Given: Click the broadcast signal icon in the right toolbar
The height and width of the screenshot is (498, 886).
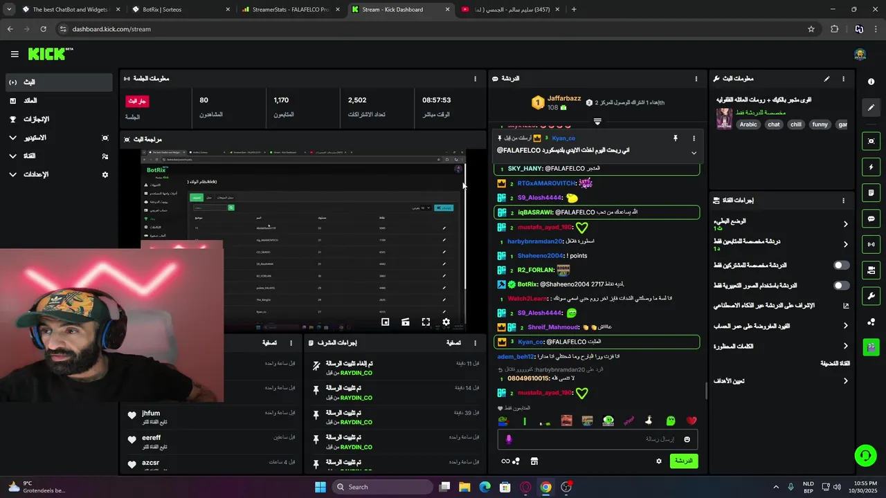Looking at the screenshot, I should [x=871, y=244].
